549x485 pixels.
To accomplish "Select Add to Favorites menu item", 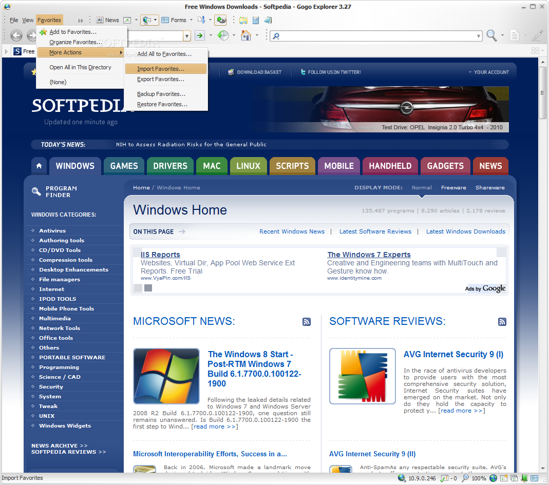I will (x=81, y=32).
